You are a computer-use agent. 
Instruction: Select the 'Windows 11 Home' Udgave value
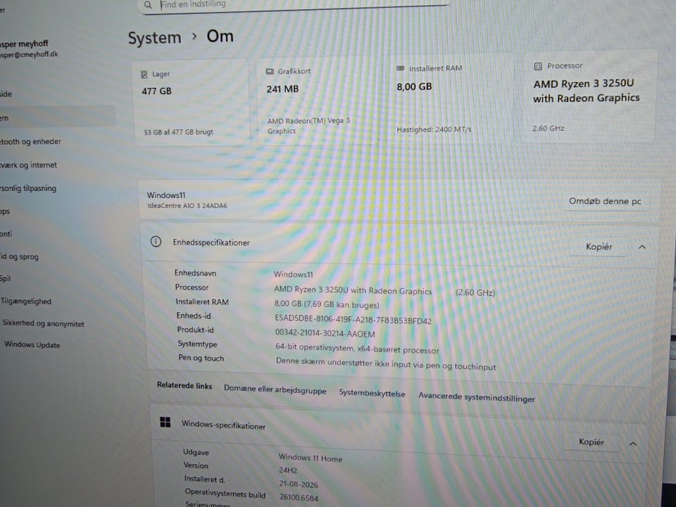[x=310, y=458]
